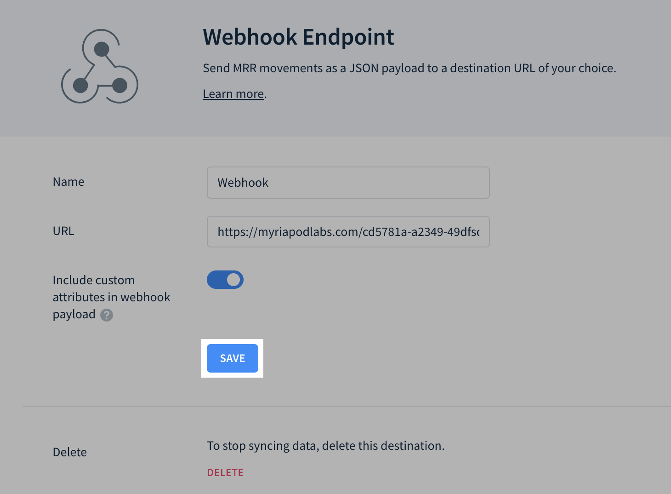The image size is (671, 494).
Task: Open the Learn more link
Action: click(x=233, y=93)
